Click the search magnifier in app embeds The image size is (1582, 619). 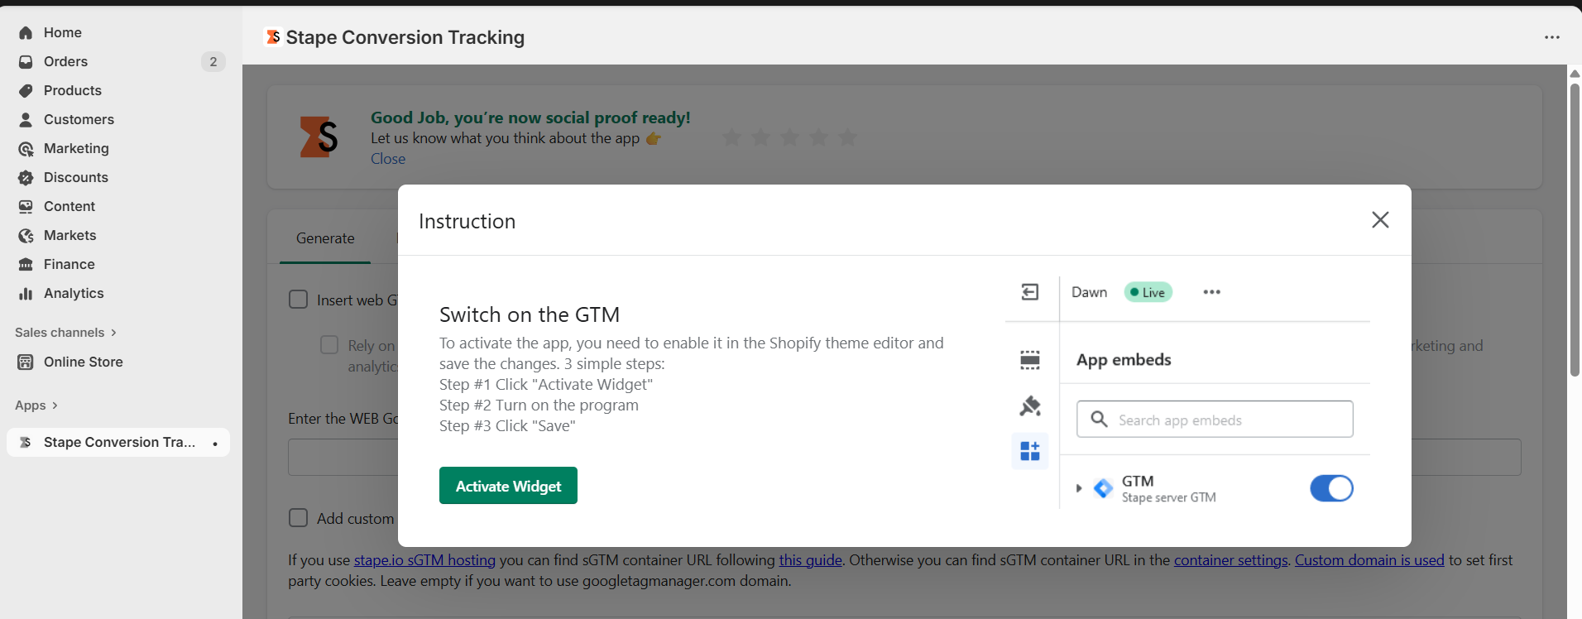click(x=1099, y=420)
